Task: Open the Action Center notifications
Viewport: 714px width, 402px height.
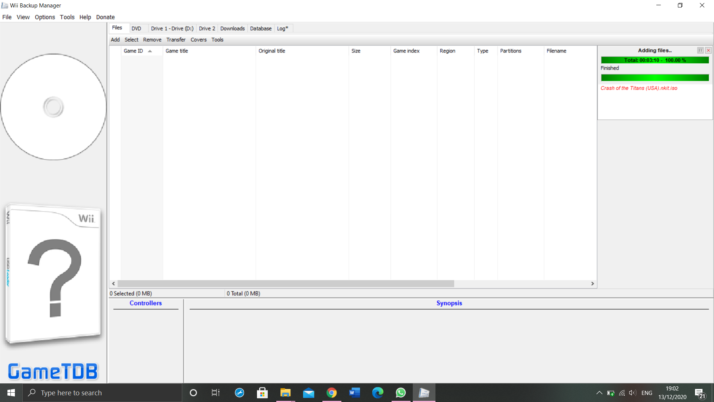Action: tap(700, 393)
